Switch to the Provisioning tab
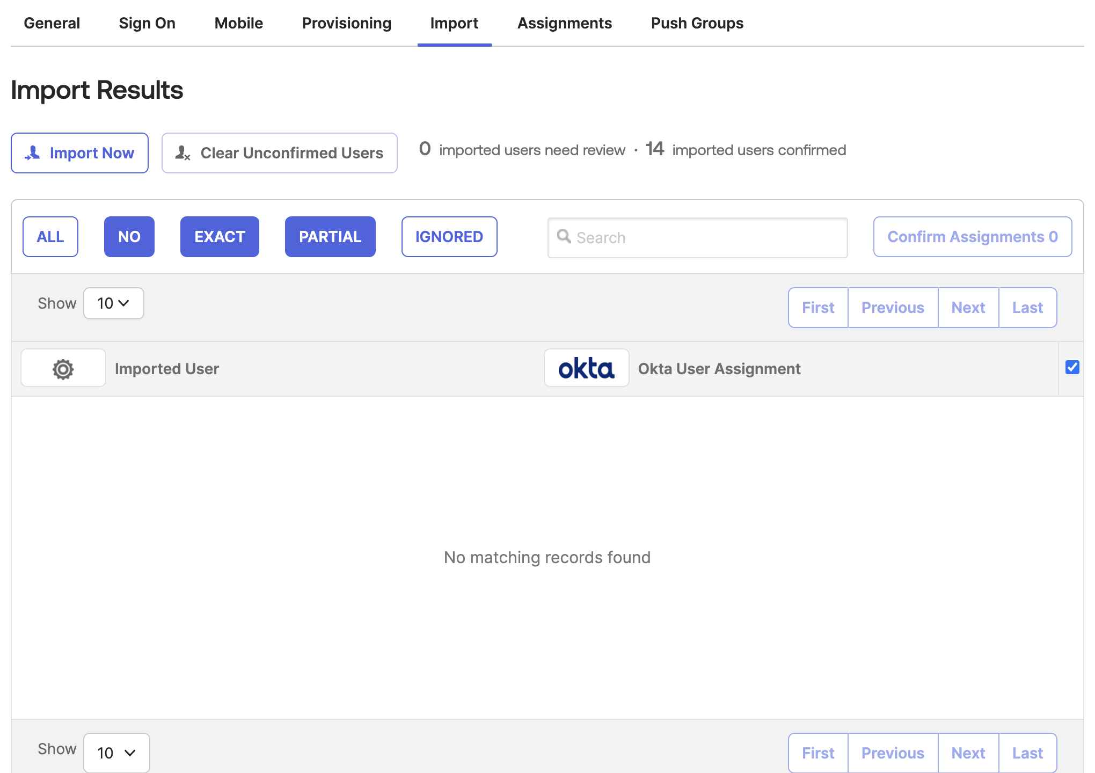 pyautogui.click(x=347, y=23)
